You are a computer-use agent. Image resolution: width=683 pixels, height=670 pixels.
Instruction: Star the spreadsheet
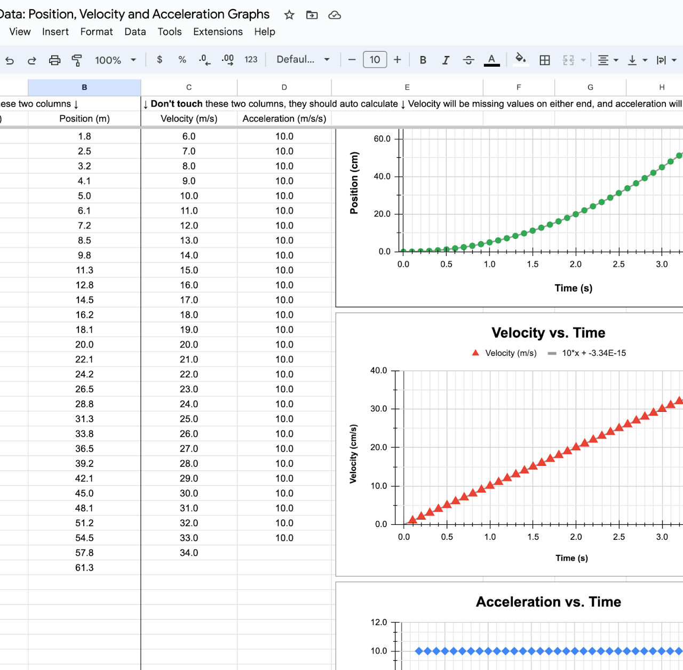coord(289,15)
